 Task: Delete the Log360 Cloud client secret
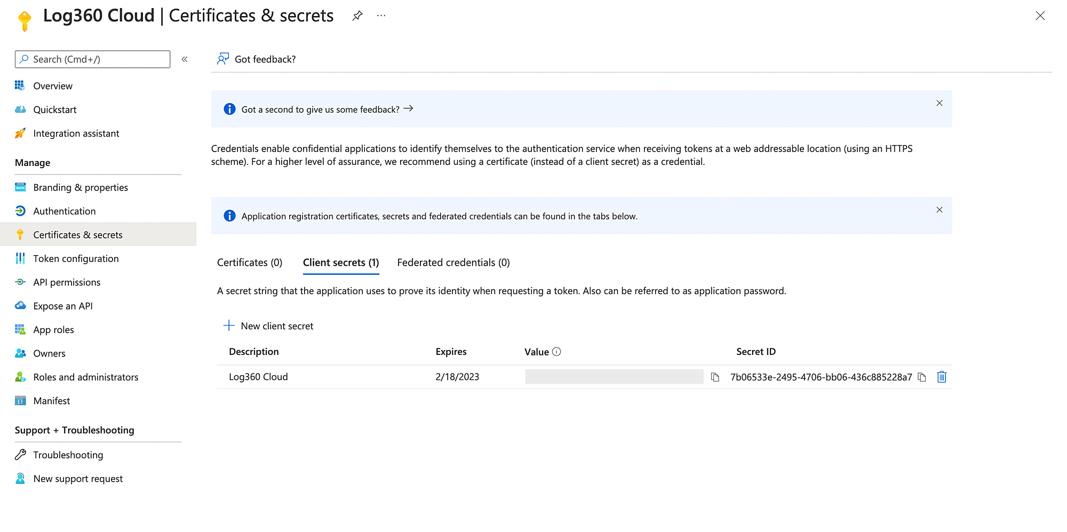942,377
